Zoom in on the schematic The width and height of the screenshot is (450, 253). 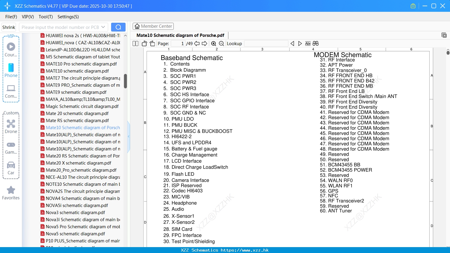(x=214, y=44)
